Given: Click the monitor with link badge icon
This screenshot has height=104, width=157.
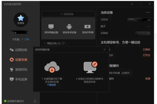Looking at the screenshot, I should click(x=91, y=67).
